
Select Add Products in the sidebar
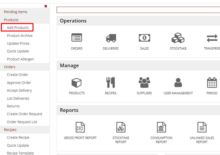point(18,28)
